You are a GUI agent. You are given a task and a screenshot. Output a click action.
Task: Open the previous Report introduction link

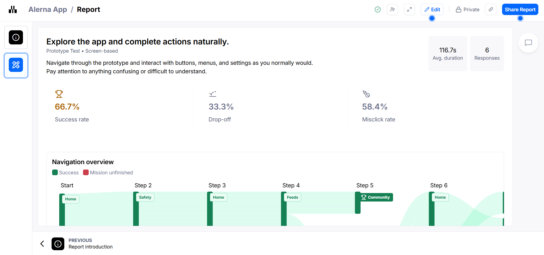coord(90,247)
